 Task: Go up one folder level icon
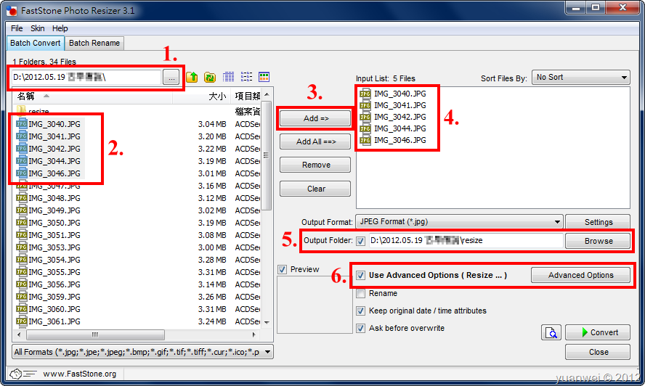tap(192, 77)
